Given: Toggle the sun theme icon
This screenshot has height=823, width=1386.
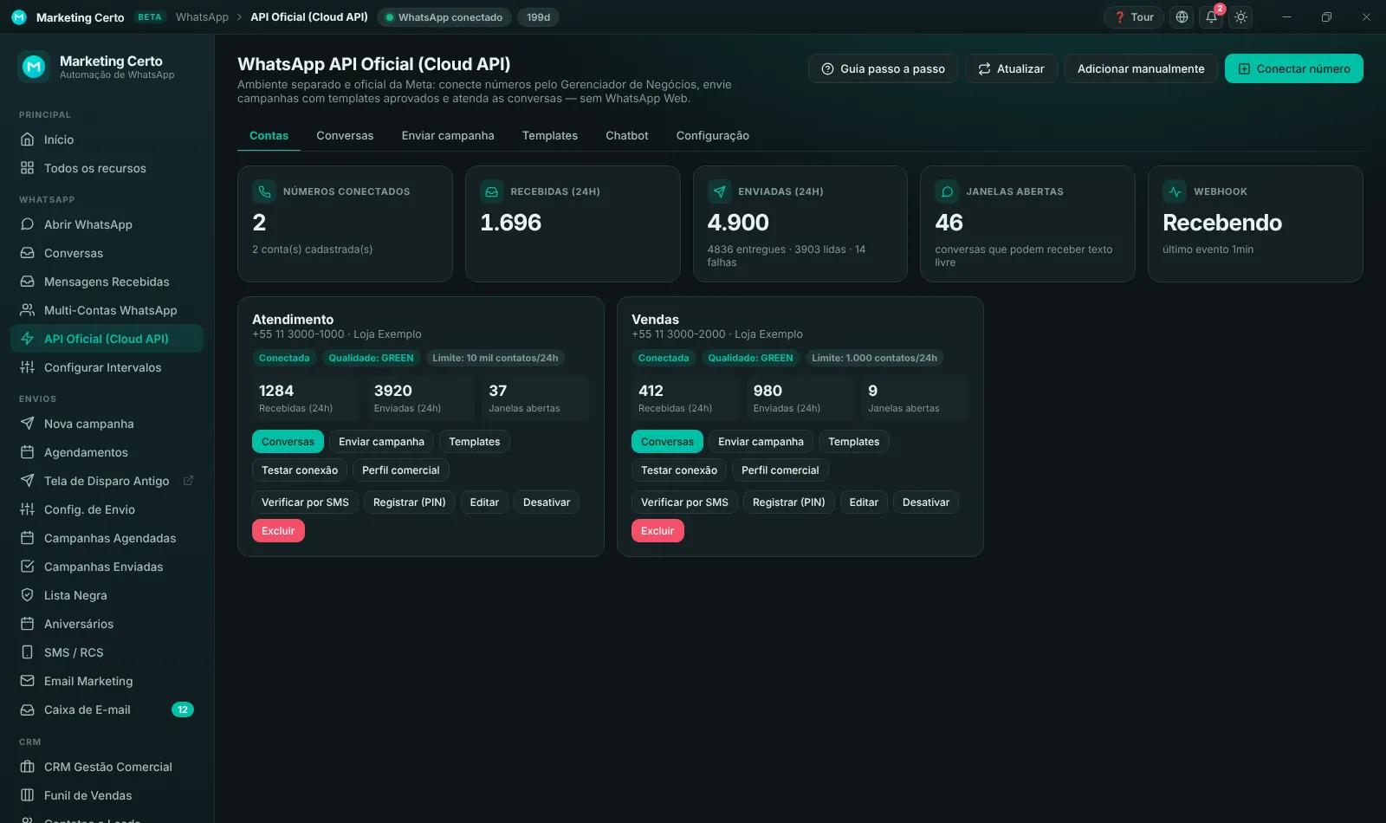Looking at the screenshot, I should tap(1241, 17).
